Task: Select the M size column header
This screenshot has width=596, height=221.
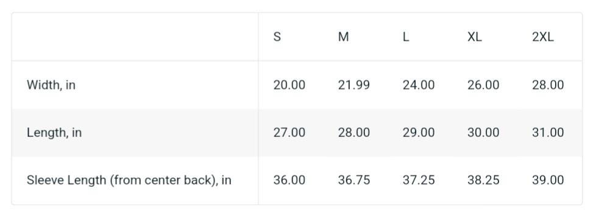Action: (343, 37)
